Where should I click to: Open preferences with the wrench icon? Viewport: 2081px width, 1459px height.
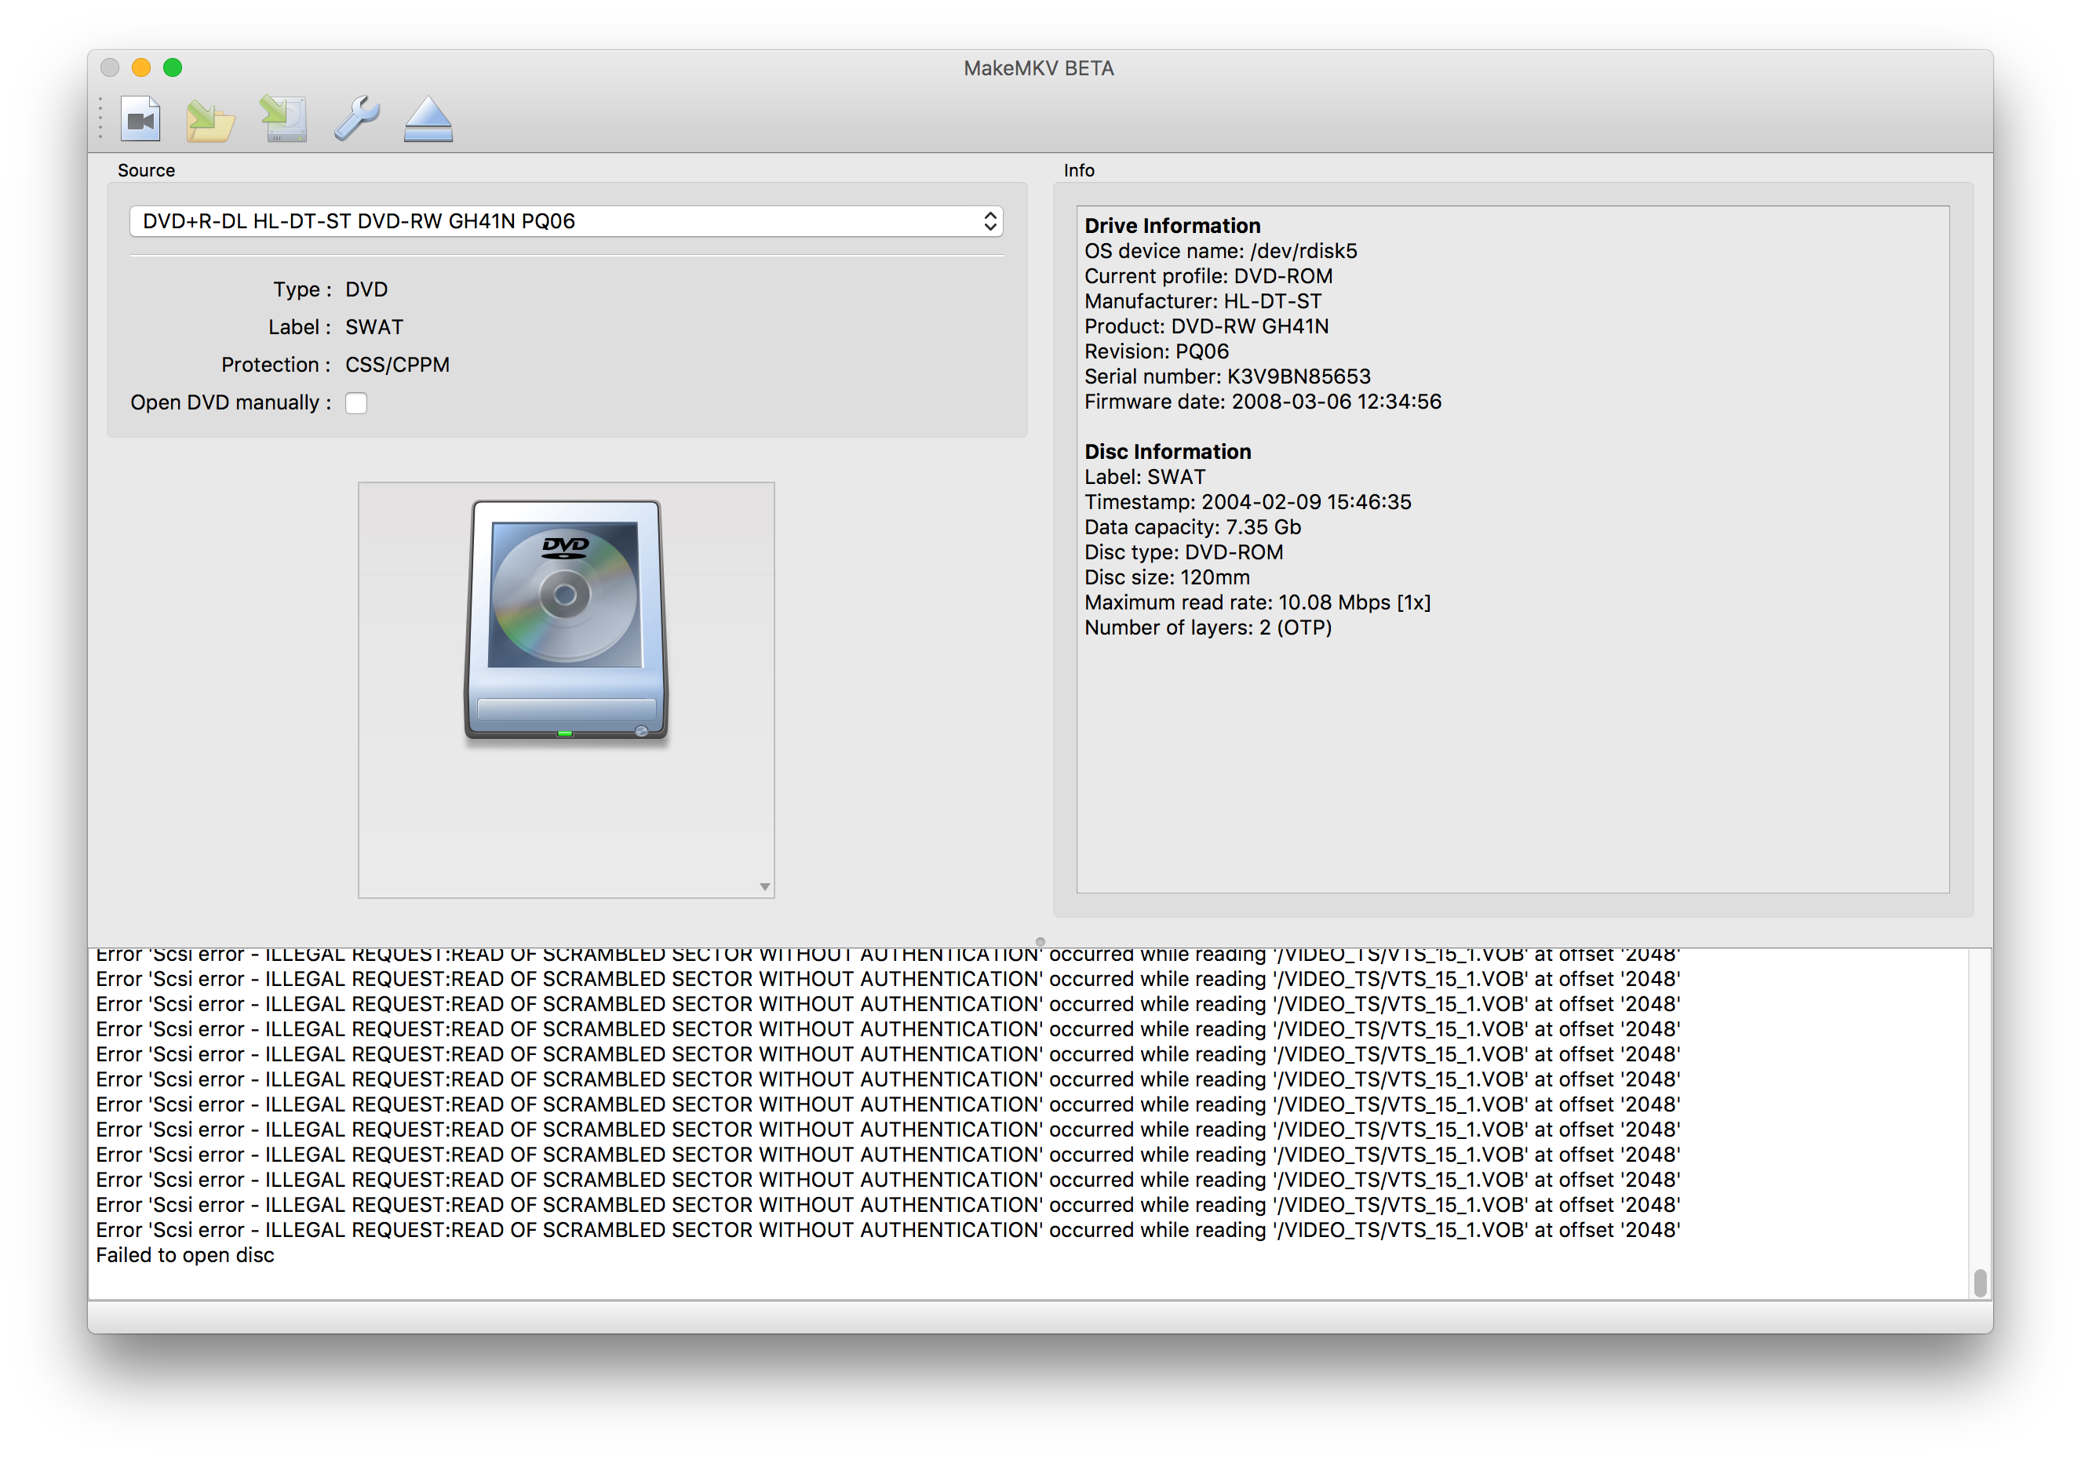[356, 118]
